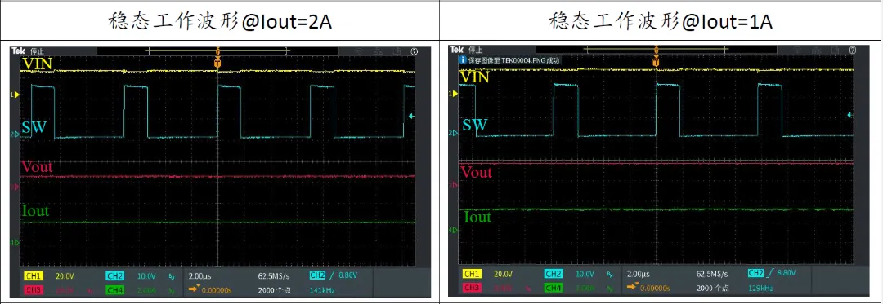Click '0.00000s' horizontal position in 2A scope
The image size is (883, 304).
pyautogui.click(x=217, y=290)
